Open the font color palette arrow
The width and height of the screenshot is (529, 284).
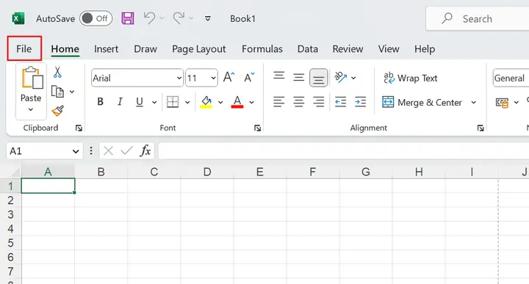[252, 102]
